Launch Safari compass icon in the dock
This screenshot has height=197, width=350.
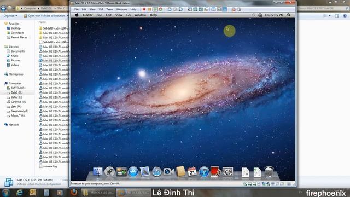pyautogui.click(x=157, y=172)
